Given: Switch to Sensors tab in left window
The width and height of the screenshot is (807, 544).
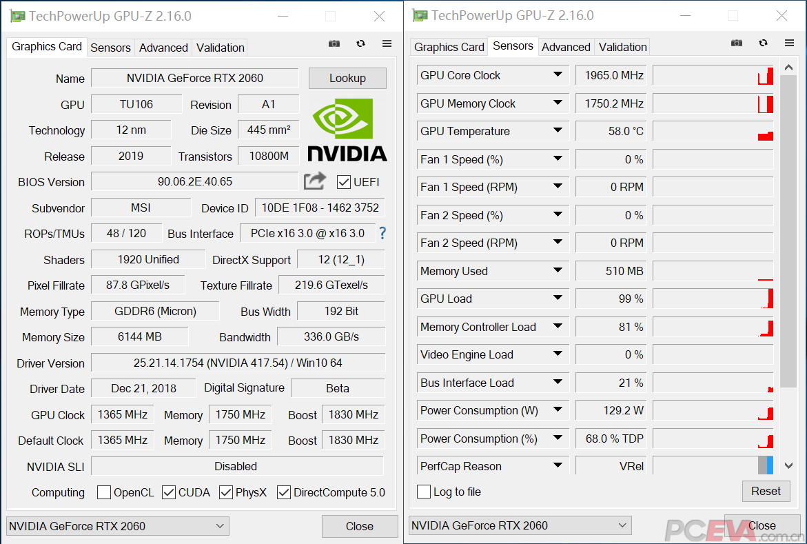Looking at the screenshot, I should (x=111, y=48).
